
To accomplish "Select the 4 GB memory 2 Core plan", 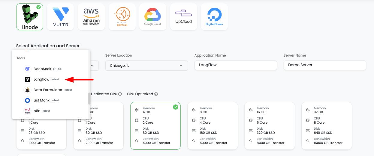I will (155, 125).
